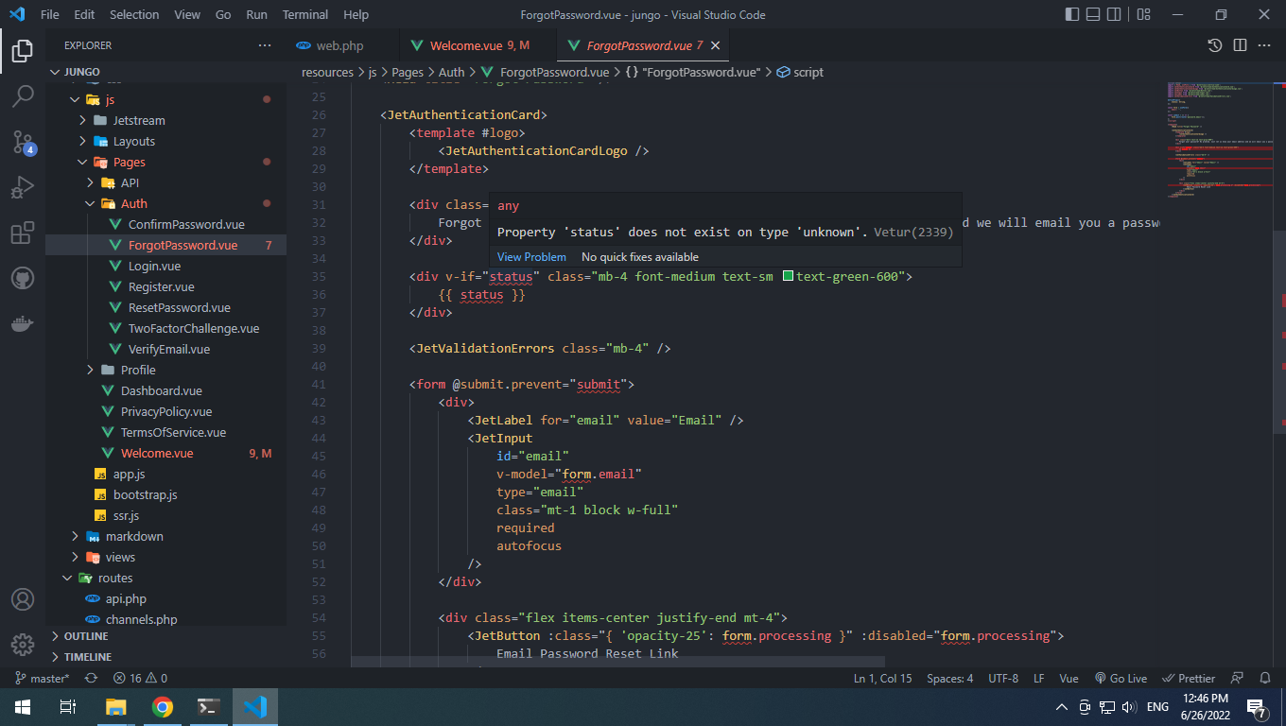Open the Terminal menu

(x=305, y=14)
